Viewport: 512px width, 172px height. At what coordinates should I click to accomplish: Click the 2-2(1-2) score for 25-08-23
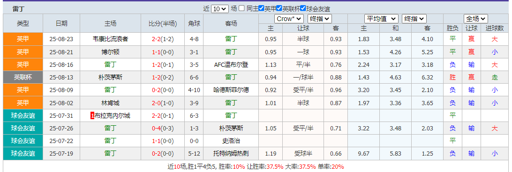pyautogui.click(x=163, y=39)
